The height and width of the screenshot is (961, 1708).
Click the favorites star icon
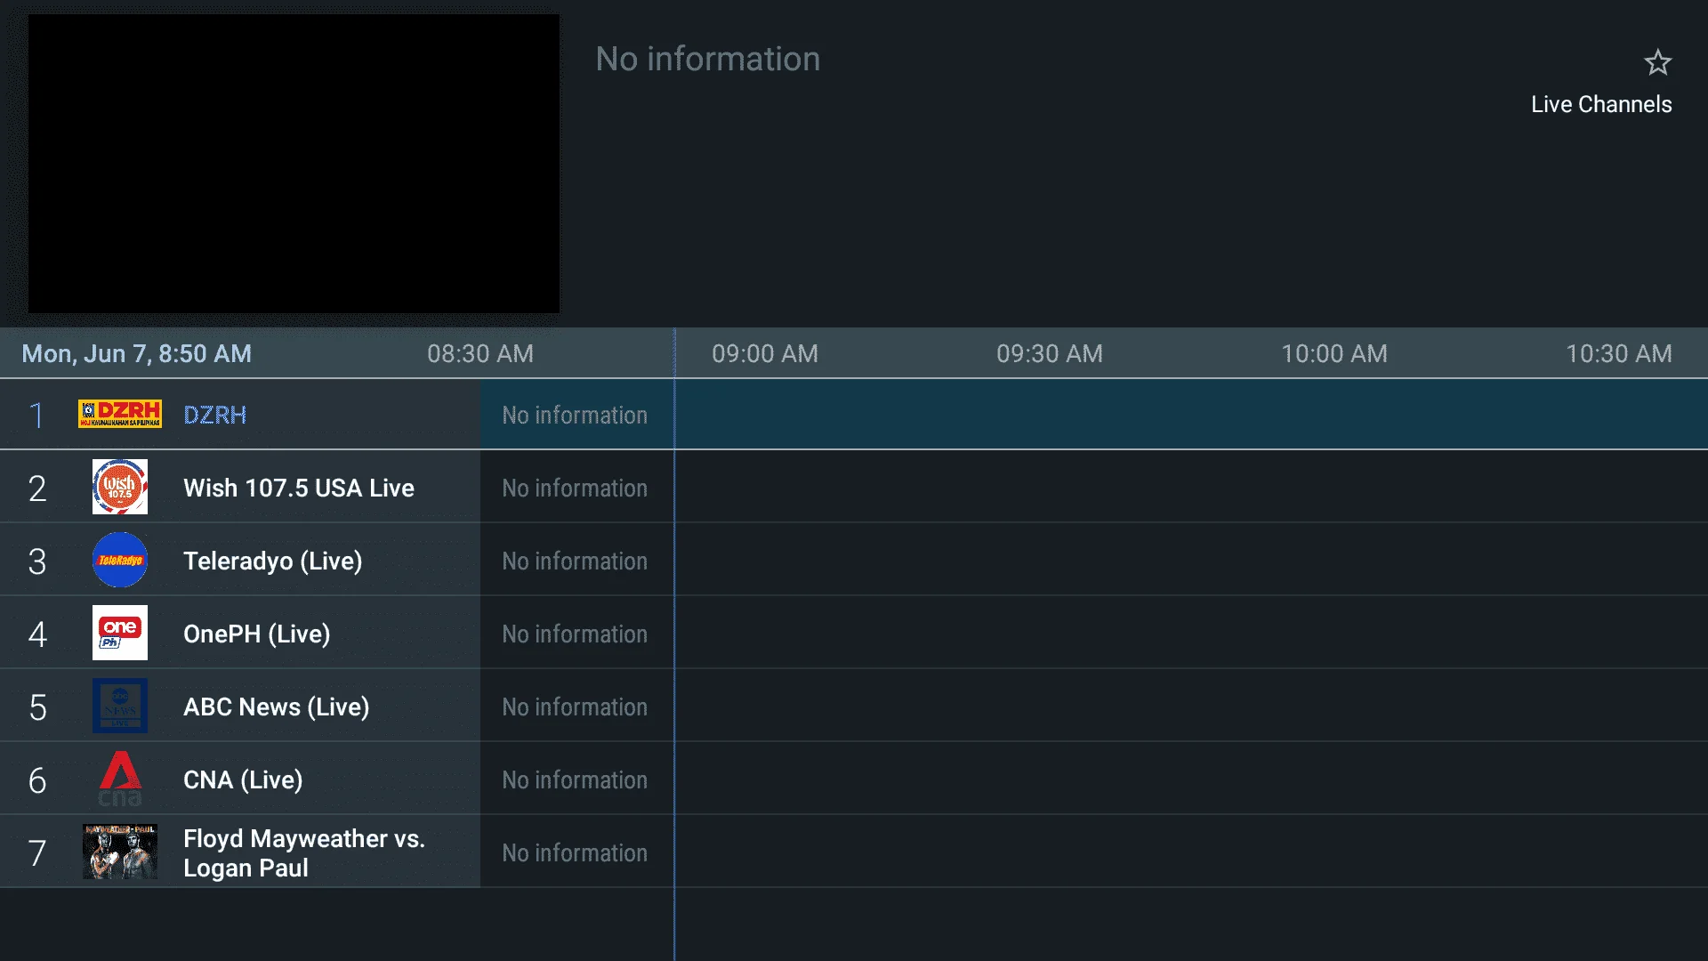1657,63
